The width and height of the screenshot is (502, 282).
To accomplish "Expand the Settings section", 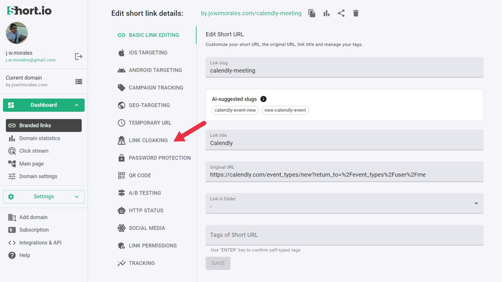I will coord(44,197).
